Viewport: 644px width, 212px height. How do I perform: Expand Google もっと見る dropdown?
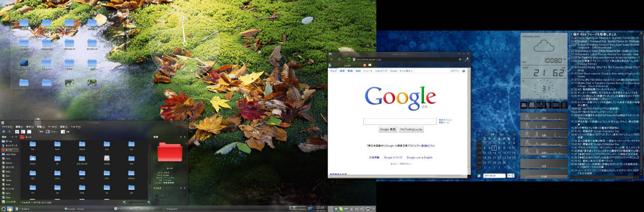pos(406,71)
